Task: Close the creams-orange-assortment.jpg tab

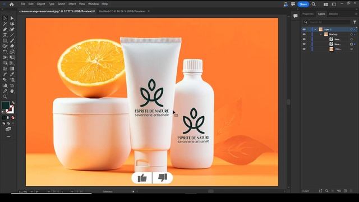Action: pyautogui.click(x=94, y=11)
